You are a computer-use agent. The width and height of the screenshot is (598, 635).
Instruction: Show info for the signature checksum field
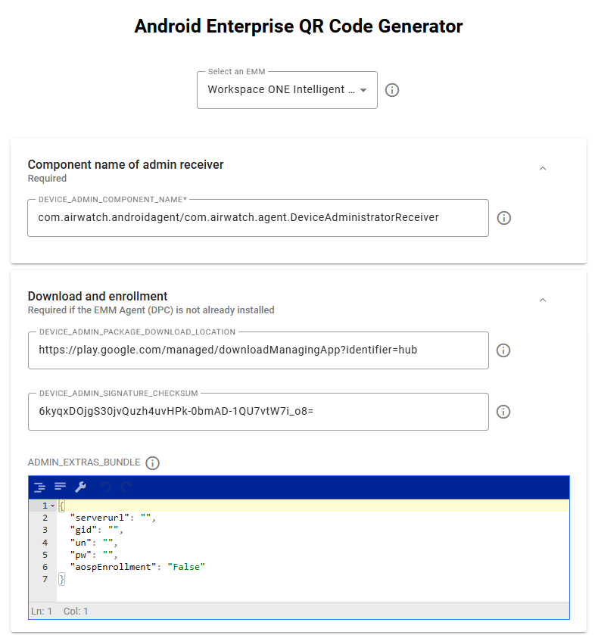(x=503, y=412)
